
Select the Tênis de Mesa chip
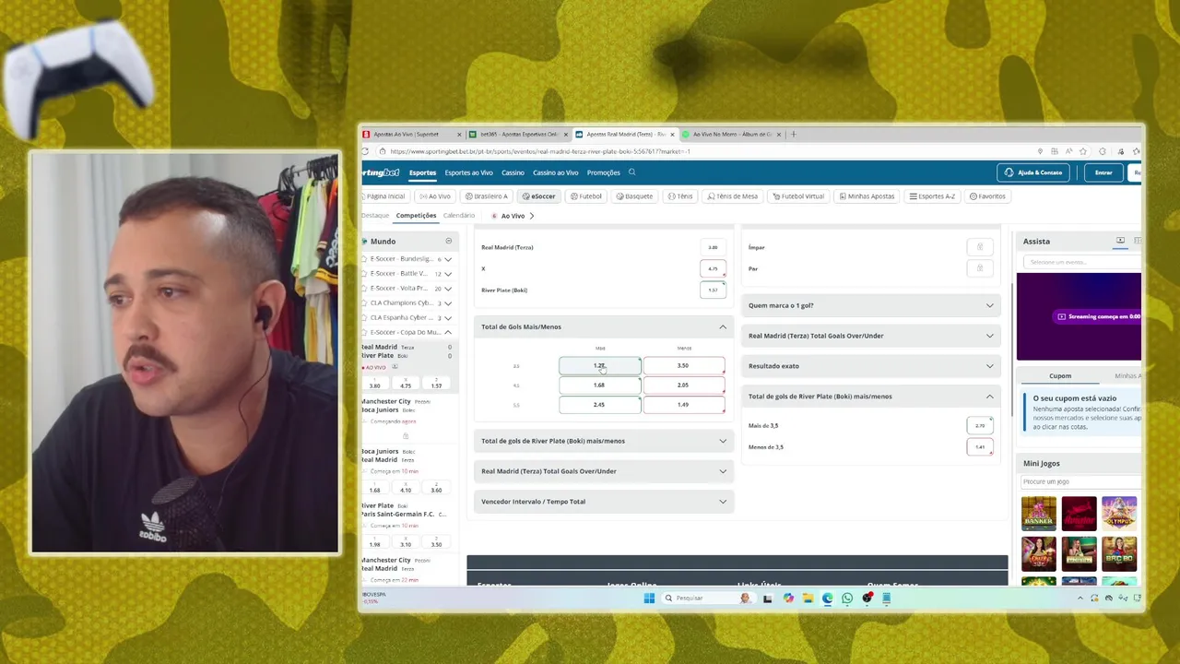coord(732,196)
